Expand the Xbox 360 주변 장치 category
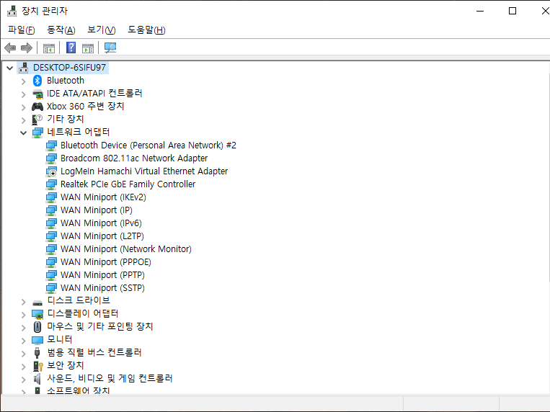The width and height of the screenshot is (550, 412). point(24,107)
